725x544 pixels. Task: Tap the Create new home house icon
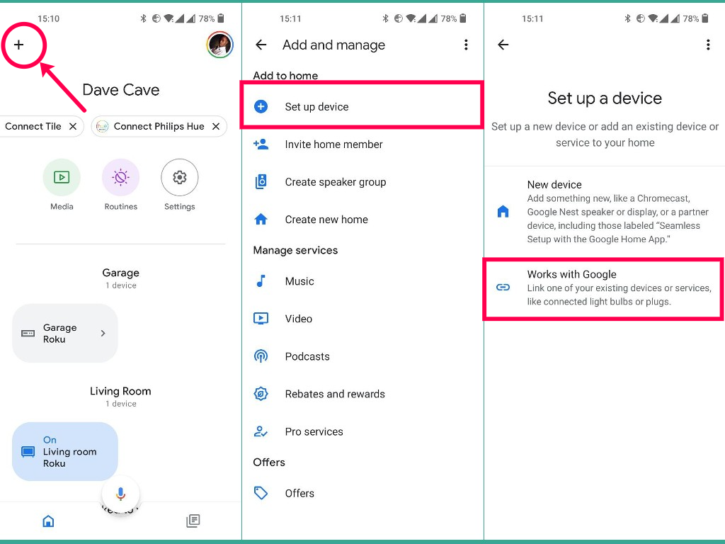click(261, 219)
